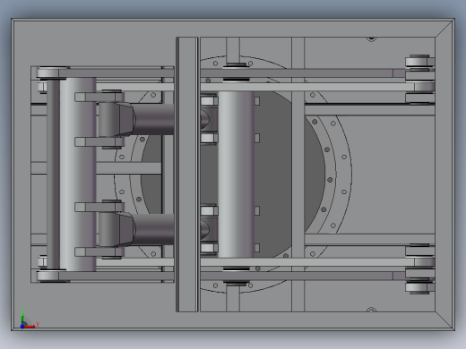
Task: Select the lower hydraulic cylinder rod
Action: (x=153, y=229)
